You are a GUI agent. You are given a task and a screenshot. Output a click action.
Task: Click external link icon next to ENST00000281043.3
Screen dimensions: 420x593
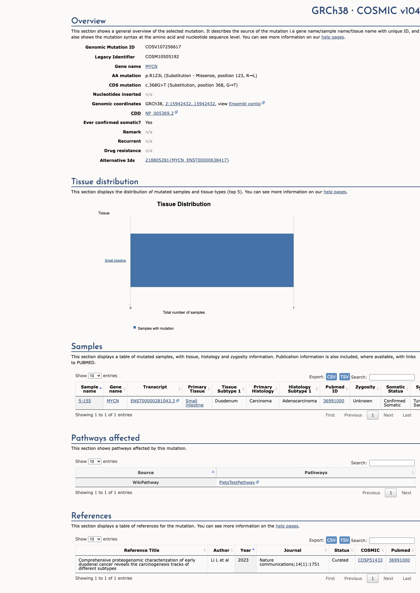[x=178, y=400]
